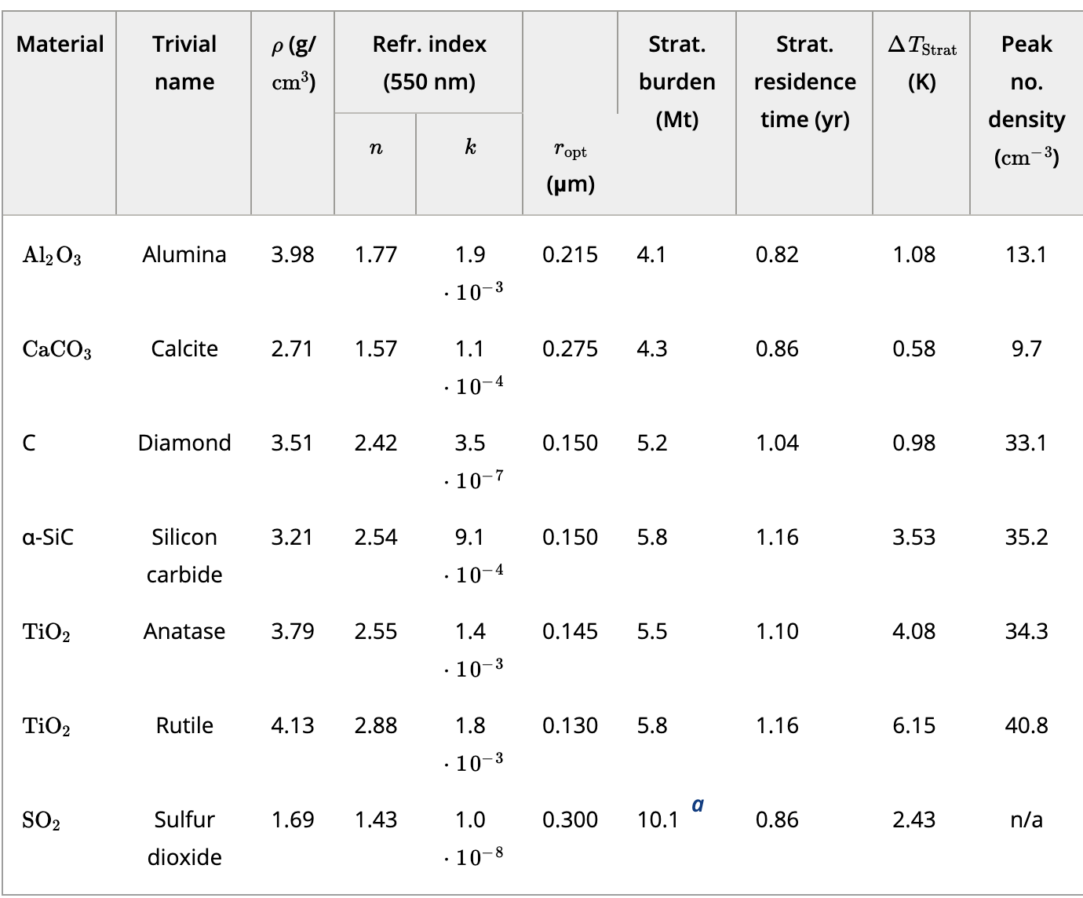Open footnote a beside the 10.1 burden value
This screenshot has height=898, width=1083.
pyautogui.click(x=698, y=805)
